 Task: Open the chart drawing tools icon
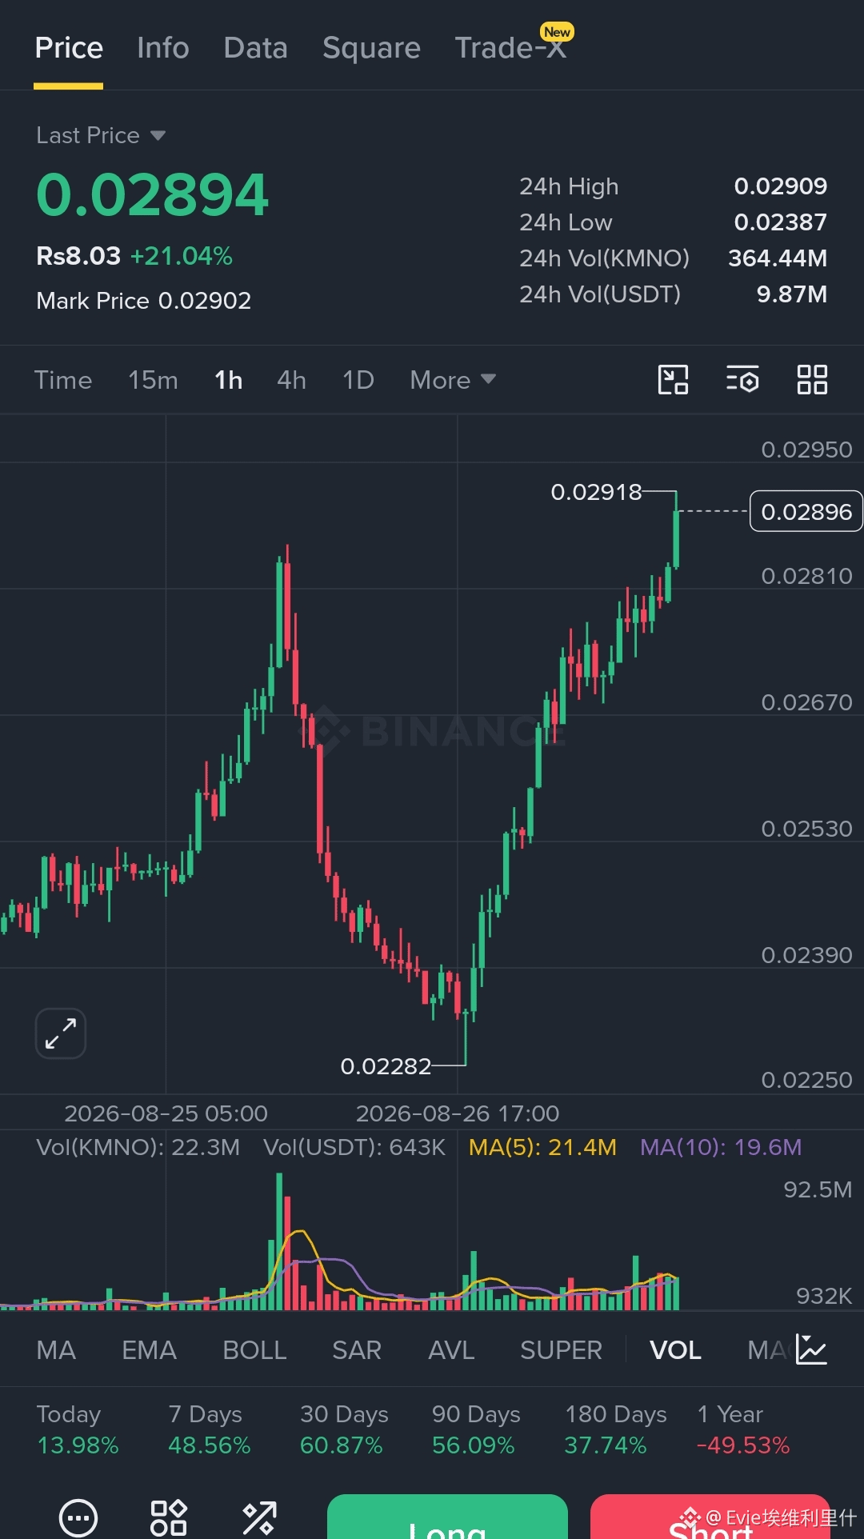coord(673,380)
